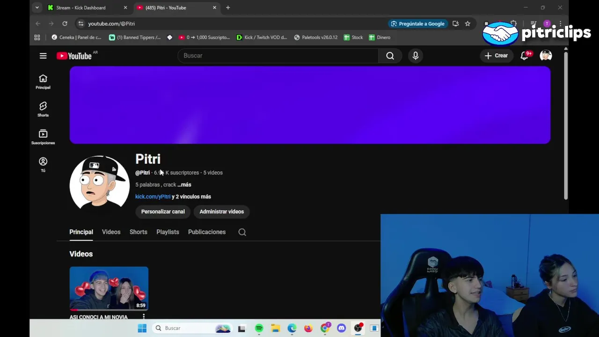Screen dimensions: 599x337
Task: Open Chrome profile avatar in toolbar
Action: (x=547, y=23)
